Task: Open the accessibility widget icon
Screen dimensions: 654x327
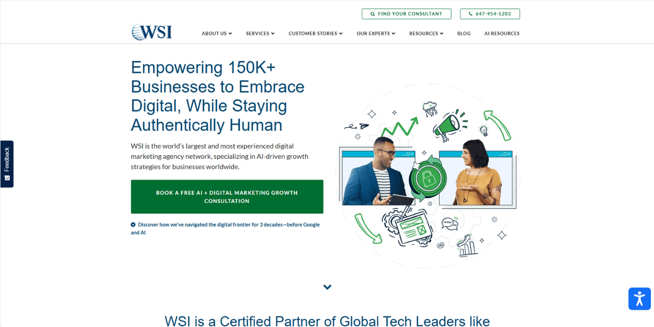Action: click(640, 298)
